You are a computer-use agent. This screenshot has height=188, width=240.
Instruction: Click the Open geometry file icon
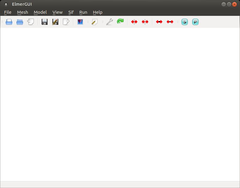(9, 22)
